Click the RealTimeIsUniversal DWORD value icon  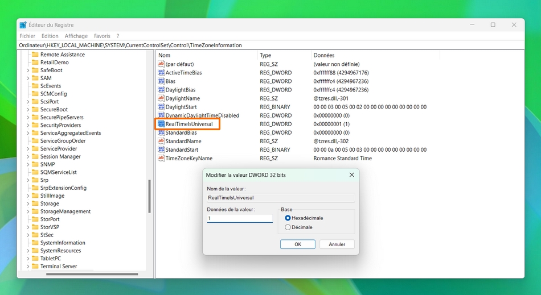coord(161,124)
